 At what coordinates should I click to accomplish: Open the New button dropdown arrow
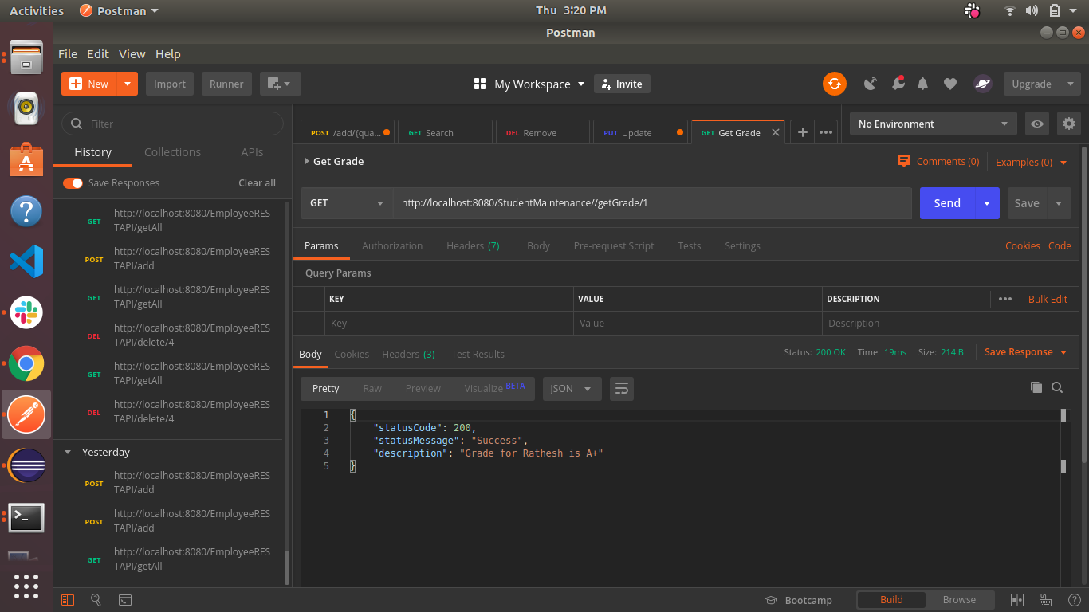128,84
